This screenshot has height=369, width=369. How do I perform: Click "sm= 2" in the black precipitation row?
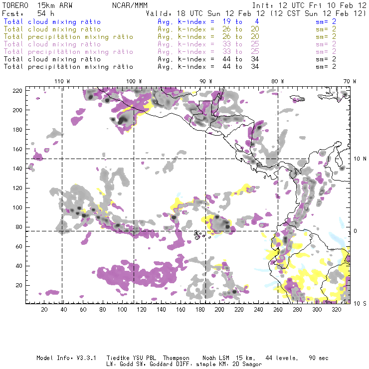[x=326, y=67]
